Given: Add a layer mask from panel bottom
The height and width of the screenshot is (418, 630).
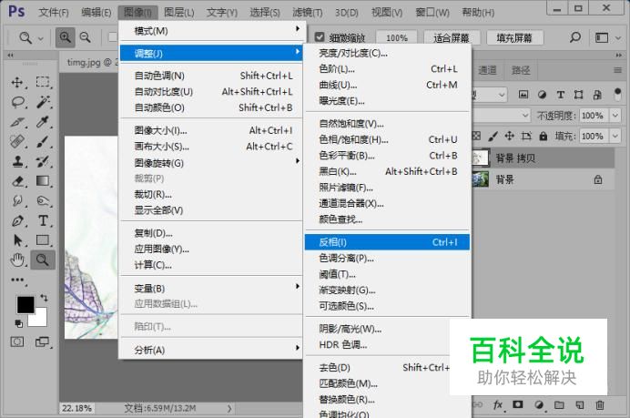Looking at the screenshot, I should [x=517, y=404].
